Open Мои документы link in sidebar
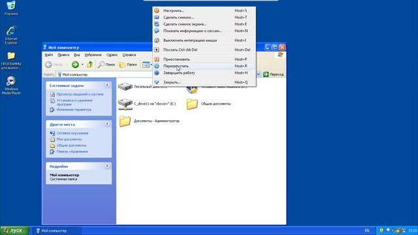Viewport: 418px width, 235px height. [69, 139]
